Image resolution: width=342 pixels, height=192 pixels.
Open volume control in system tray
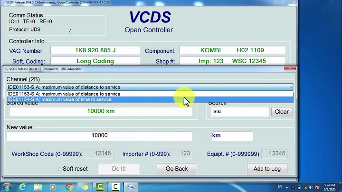(311, 187)
